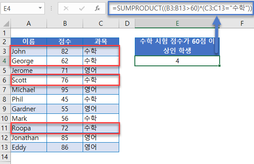
Task: Click Phil's subject cell 수학
Action: (x=101, y=99)
